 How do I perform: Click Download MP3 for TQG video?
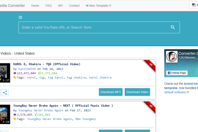coord(111,92)
